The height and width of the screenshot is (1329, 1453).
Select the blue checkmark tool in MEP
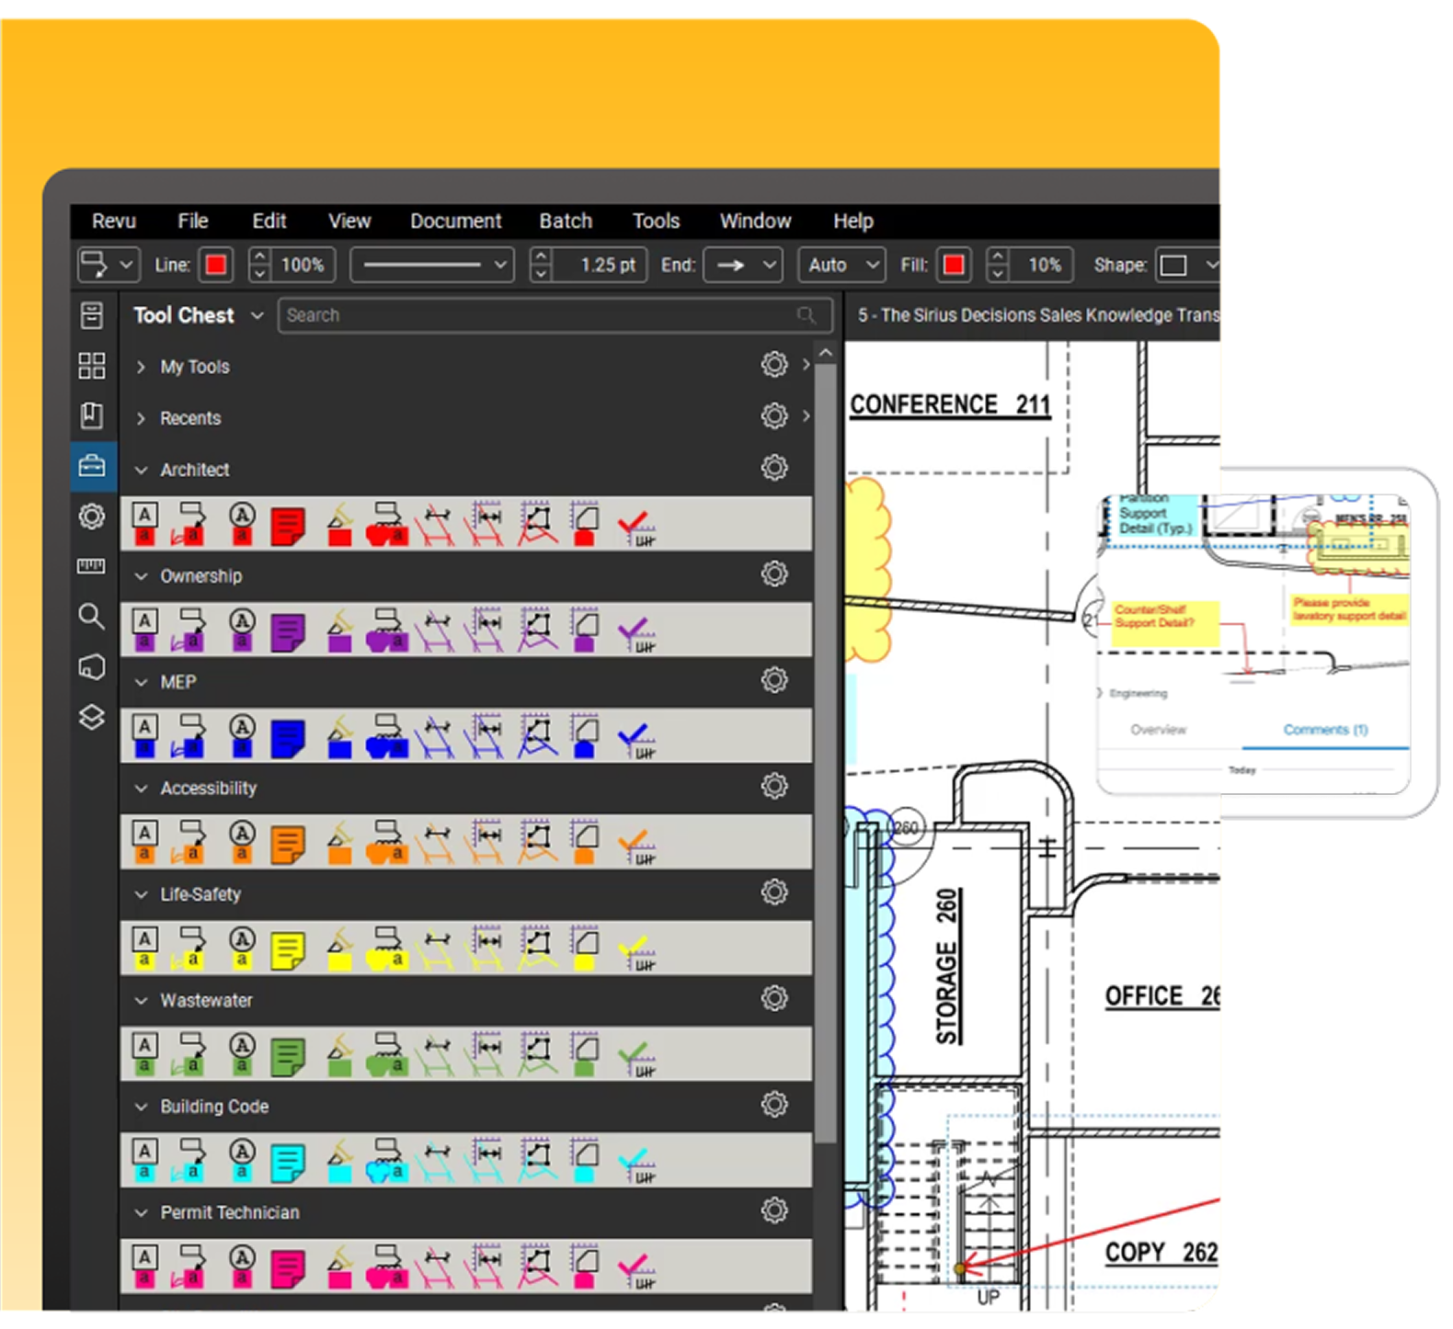click(x=635, y=738)
